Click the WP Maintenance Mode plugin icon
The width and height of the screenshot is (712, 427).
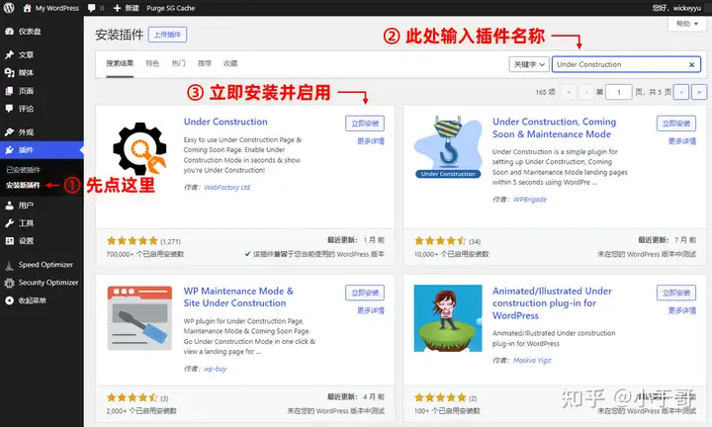[x=139, y=318]
